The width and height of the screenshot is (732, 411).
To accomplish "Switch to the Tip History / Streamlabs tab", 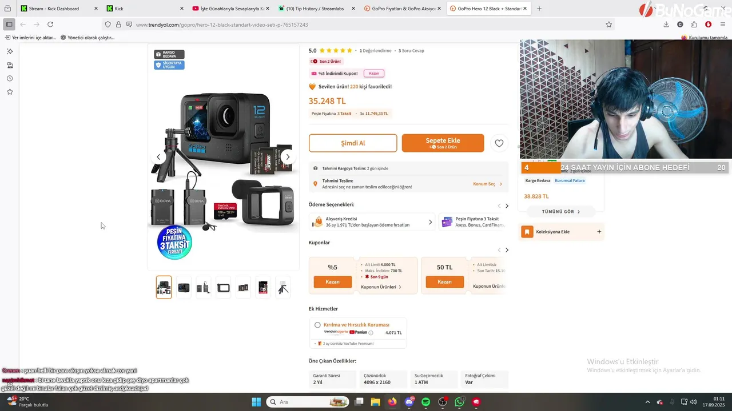I will click(312, 9).
